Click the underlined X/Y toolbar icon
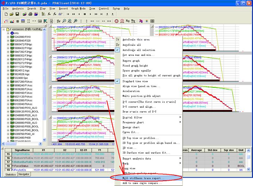Viewport: 253px width, 186px height. point(133,21)
